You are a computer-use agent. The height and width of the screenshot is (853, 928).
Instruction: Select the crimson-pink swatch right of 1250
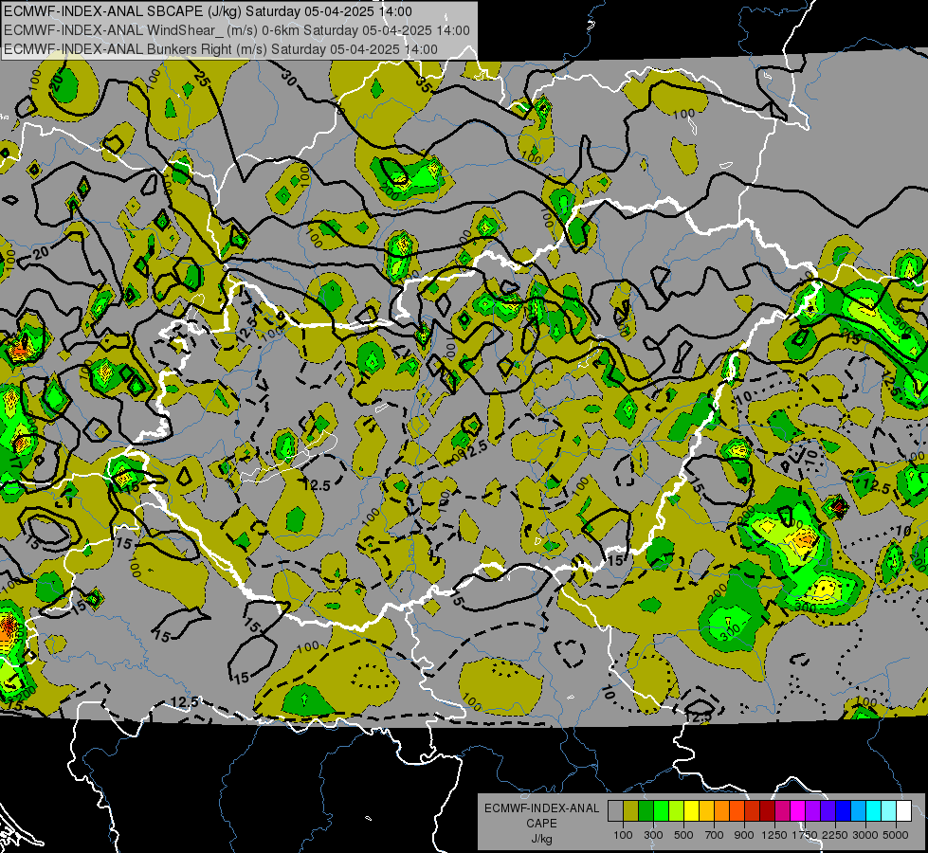(x=782, y=811)
